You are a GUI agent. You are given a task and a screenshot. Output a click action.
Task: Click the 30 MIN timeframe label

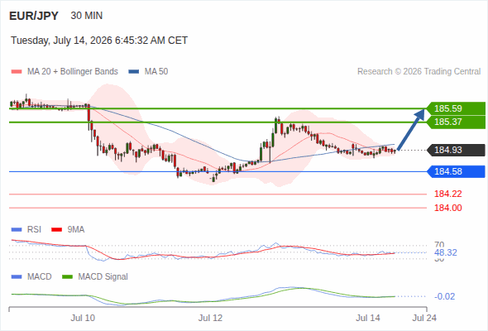coord(87,16)
